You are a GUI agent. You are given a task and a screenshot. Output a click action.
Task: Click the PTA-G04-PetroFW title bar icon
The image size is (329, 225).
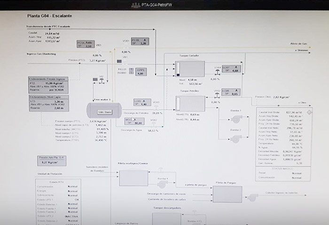click(135, 5)
